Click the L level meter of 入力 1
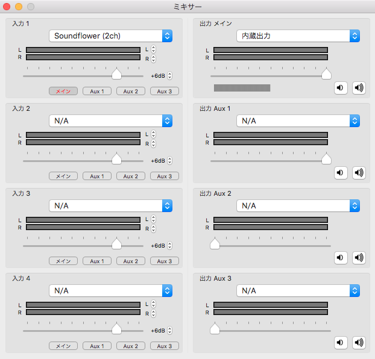This screenshot has height=359, width=375. click(x=83, y=50)
